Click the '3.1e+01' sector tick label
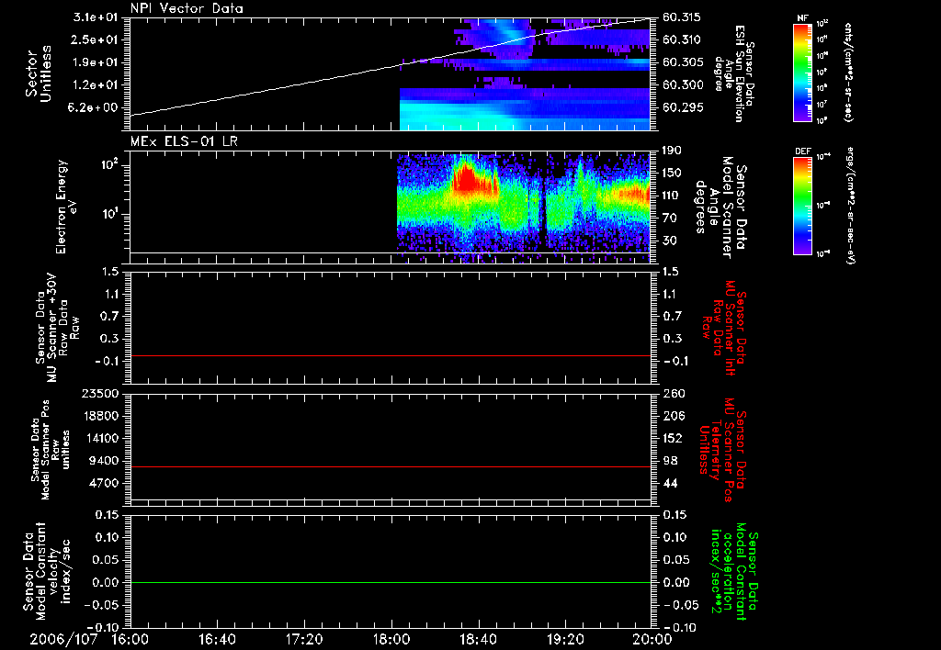941x650 pixels. click(97, 17)
